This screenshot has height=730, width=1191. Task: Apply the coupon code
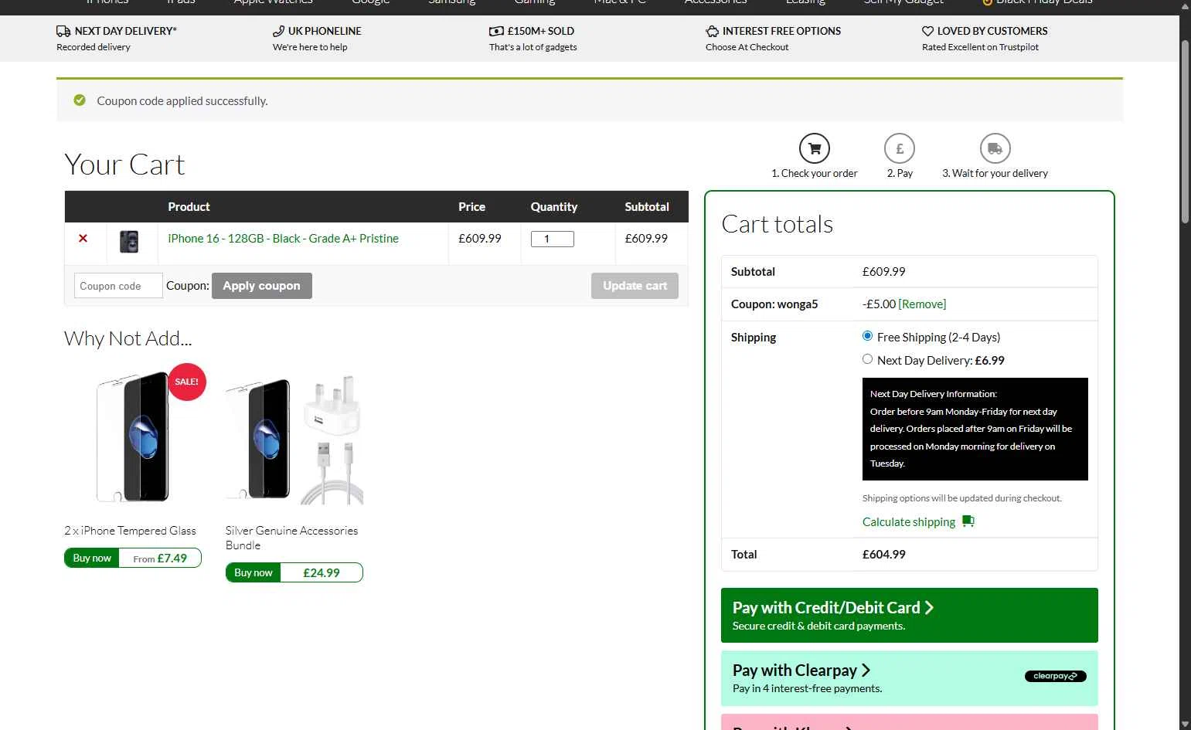click(x=261, y=286)
